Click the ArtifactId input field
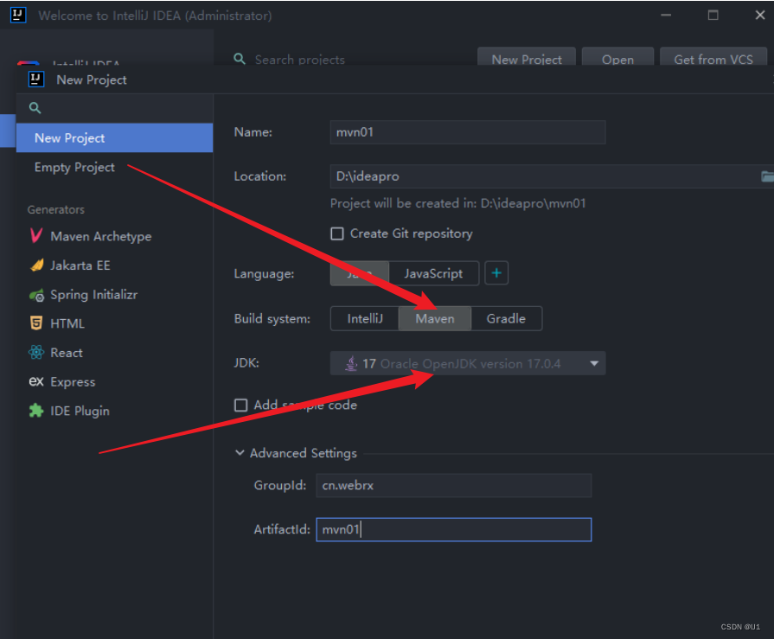Image resolution: width=774 pixels, height=639 pixels. point(454,529)
